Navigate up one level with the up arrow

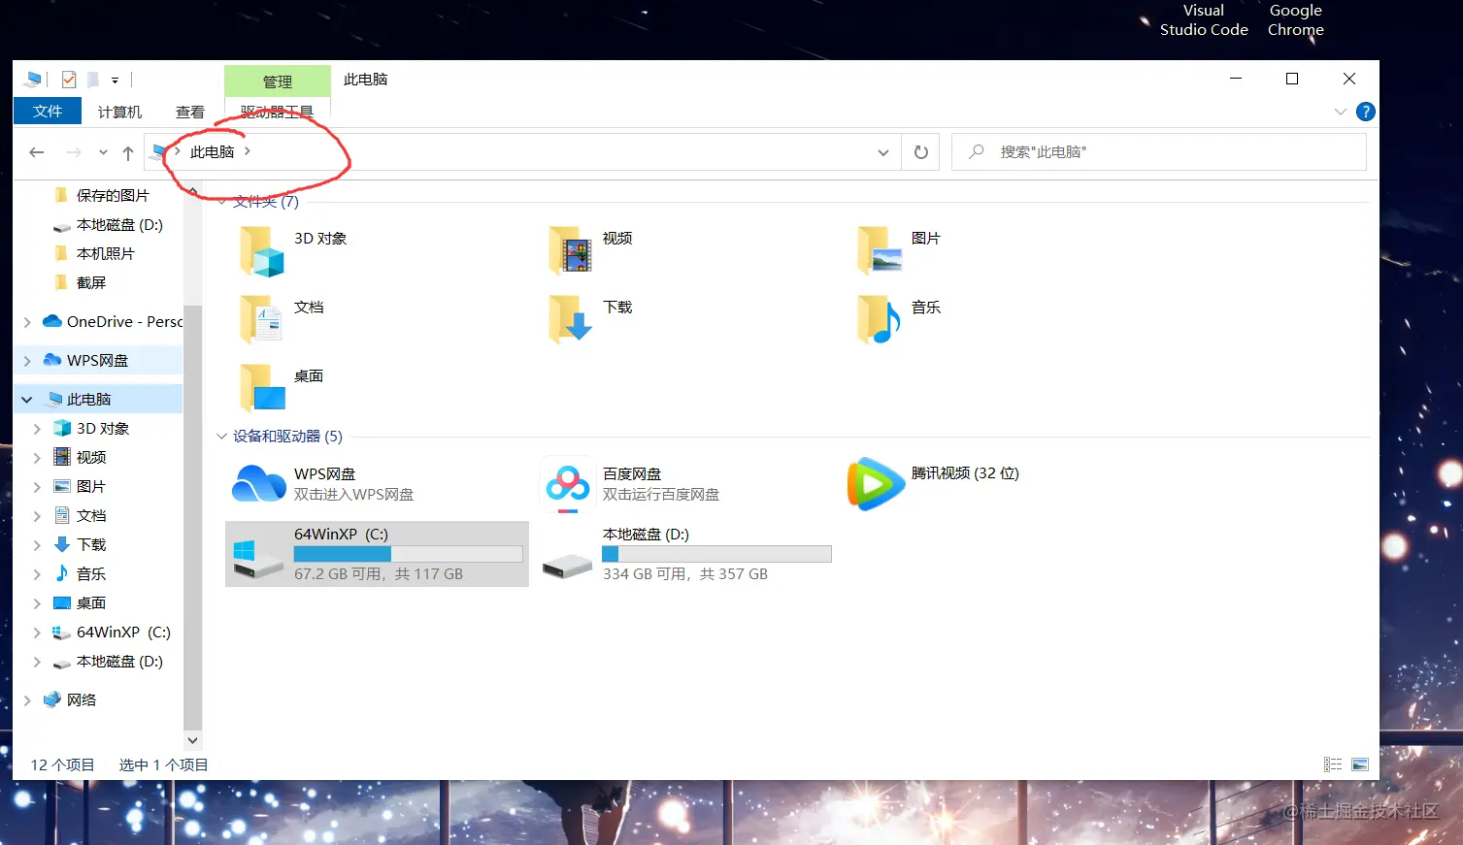click(127, 152)
